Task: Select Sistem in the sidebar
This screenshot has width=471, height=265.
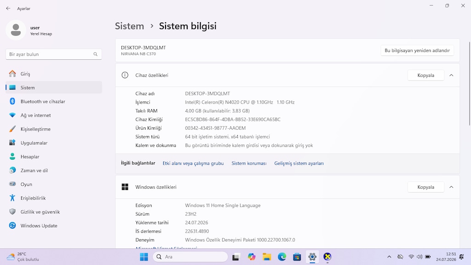Action: coord(54,87)
